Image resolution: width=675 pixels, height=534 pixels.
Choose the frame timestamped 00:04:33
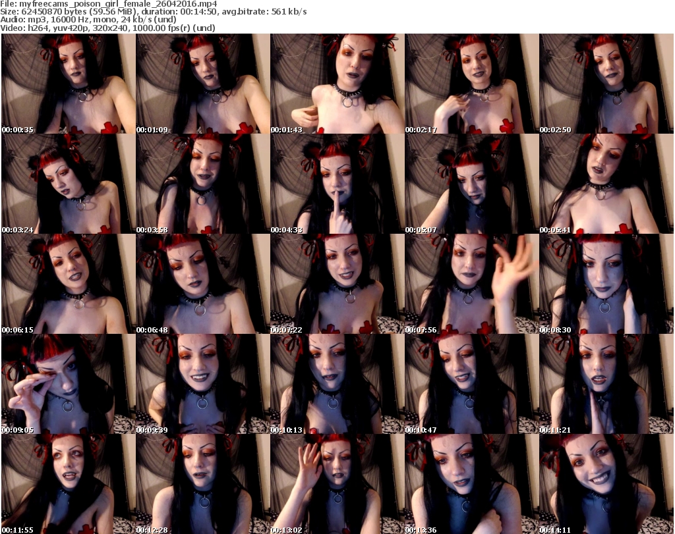[x=337, y=184]
